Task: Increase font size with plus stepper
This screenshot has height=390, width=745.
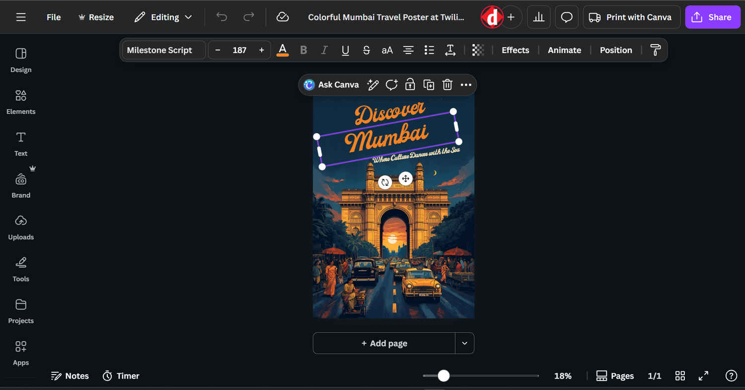Action: pyautogui.click(x=261, y=50)
